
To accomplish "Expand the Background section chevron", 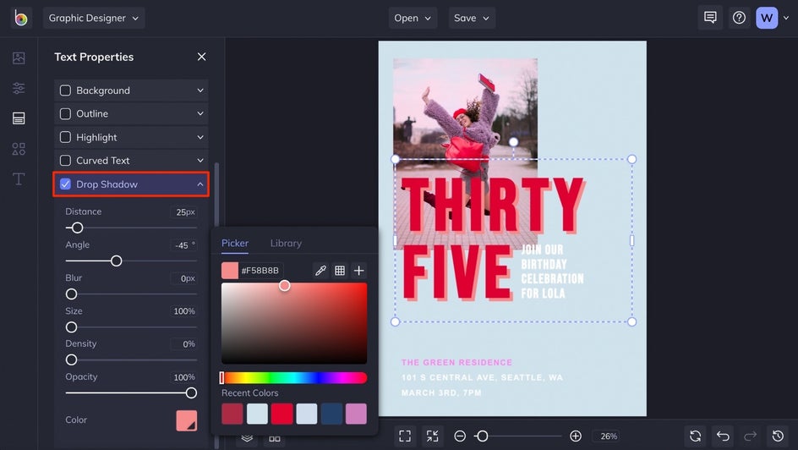I will (x=200, y=91).
